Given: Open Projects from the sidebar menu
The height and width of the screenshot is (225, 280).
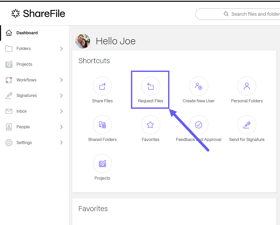Looking at the screenshot, I should pos(24,64).
